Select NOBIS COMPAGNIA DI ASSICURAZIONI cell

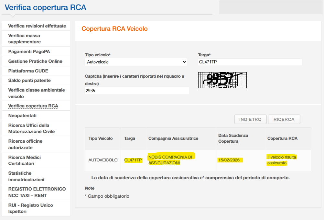(x=180, y=160)
